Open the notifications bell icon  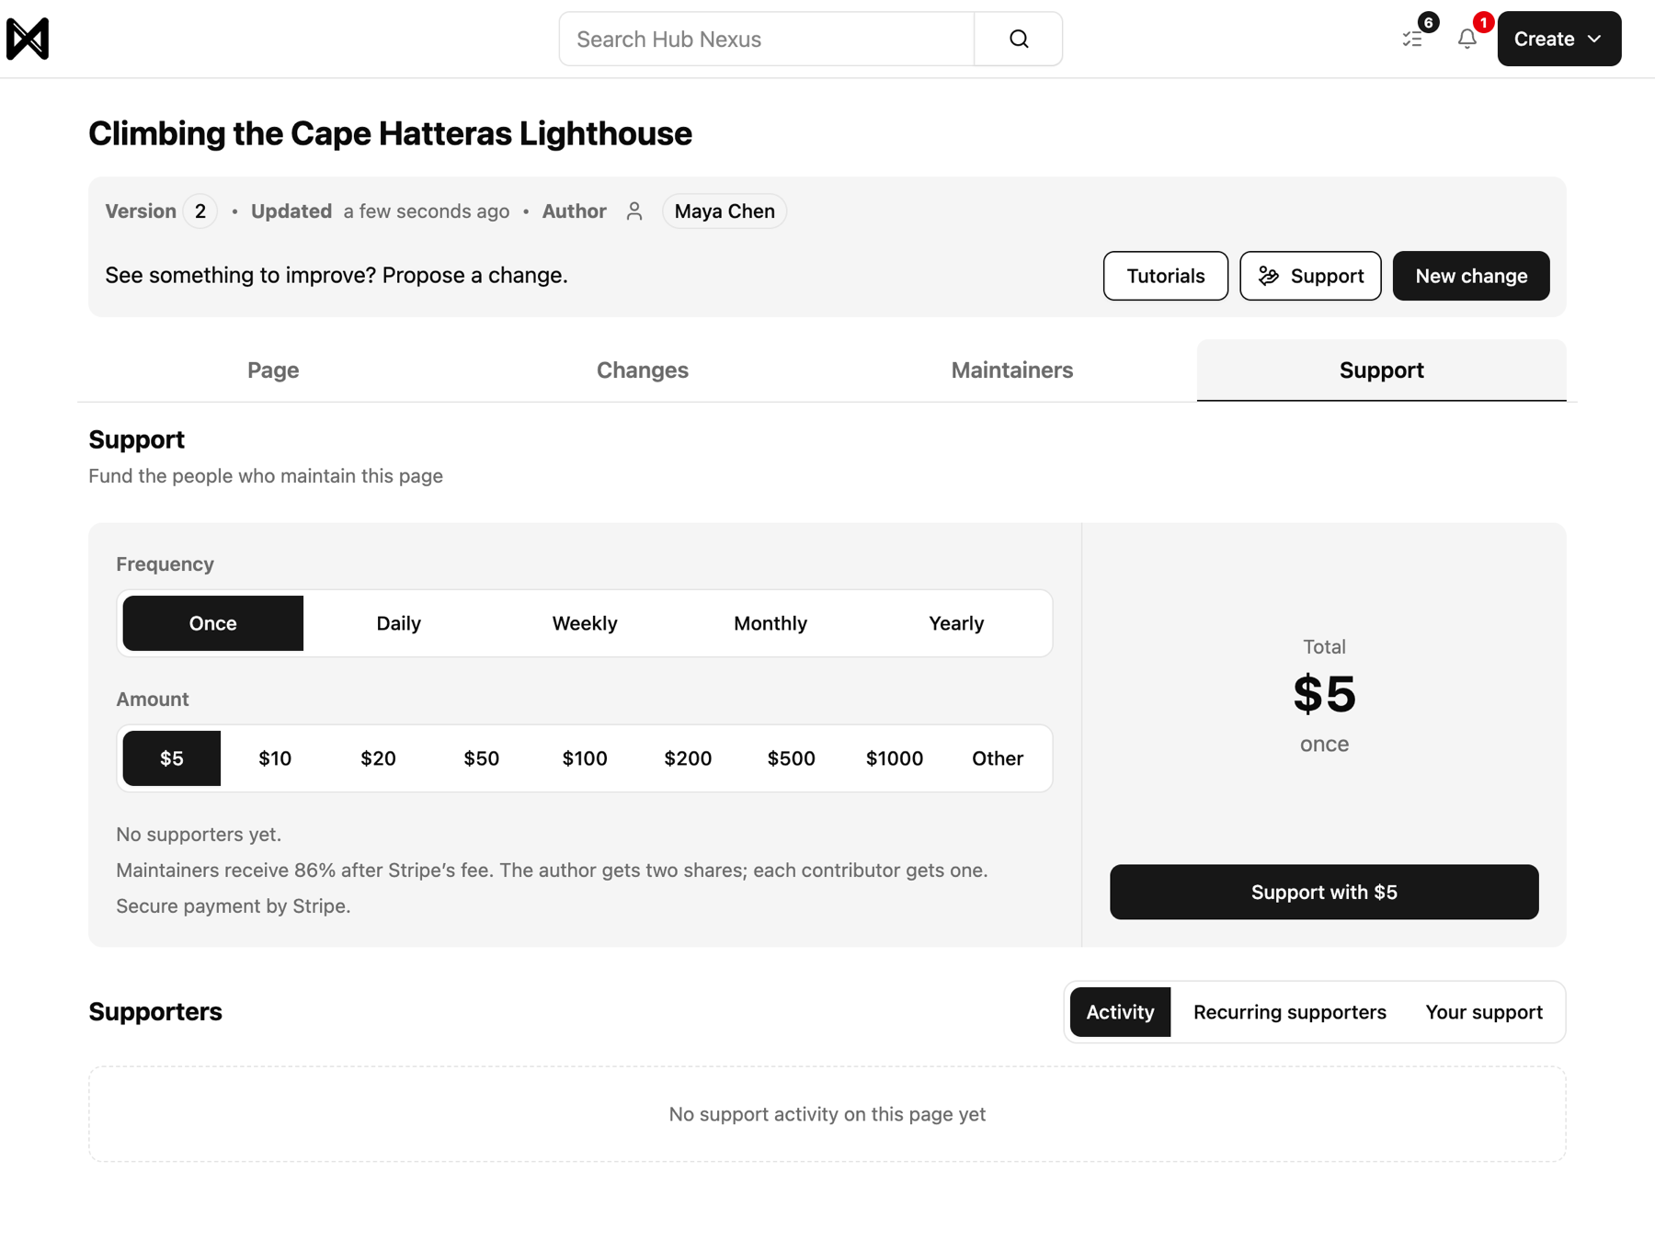click(x=1467, y=39)
